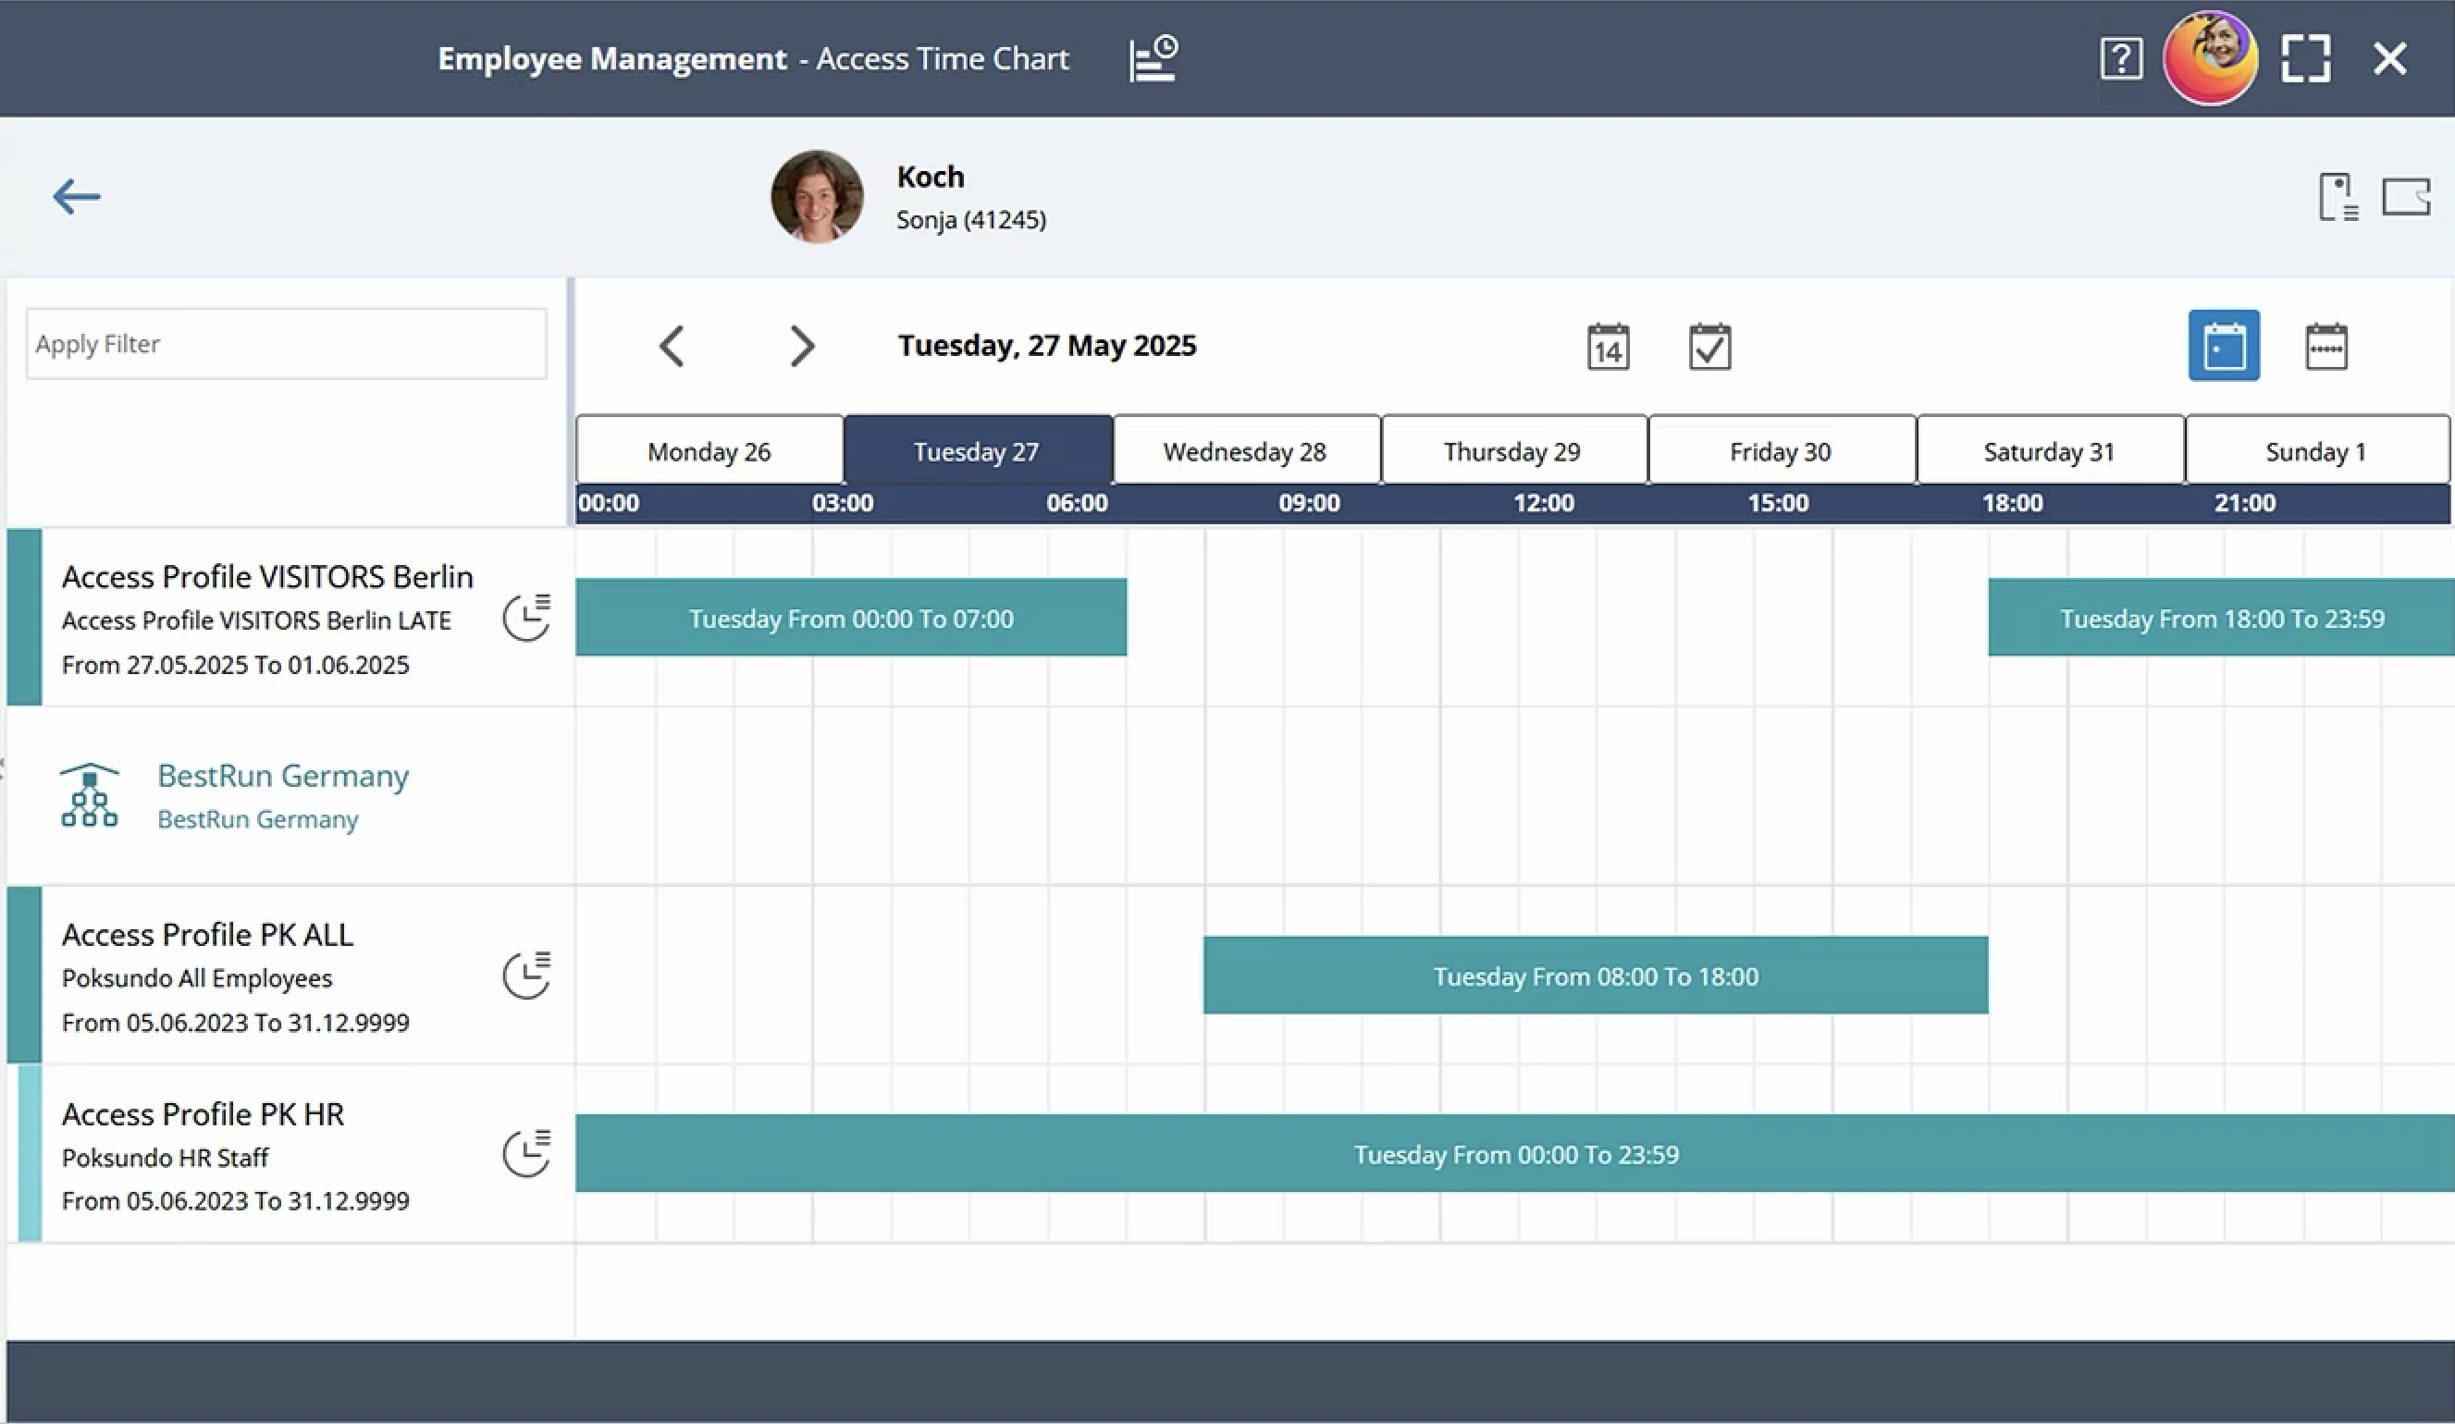
Task: Select Access Profile PK ALL title
Action: (x=207, y=934)
